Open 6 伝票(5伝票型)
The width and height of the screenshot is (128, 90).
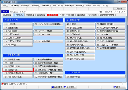coord(18,41)
